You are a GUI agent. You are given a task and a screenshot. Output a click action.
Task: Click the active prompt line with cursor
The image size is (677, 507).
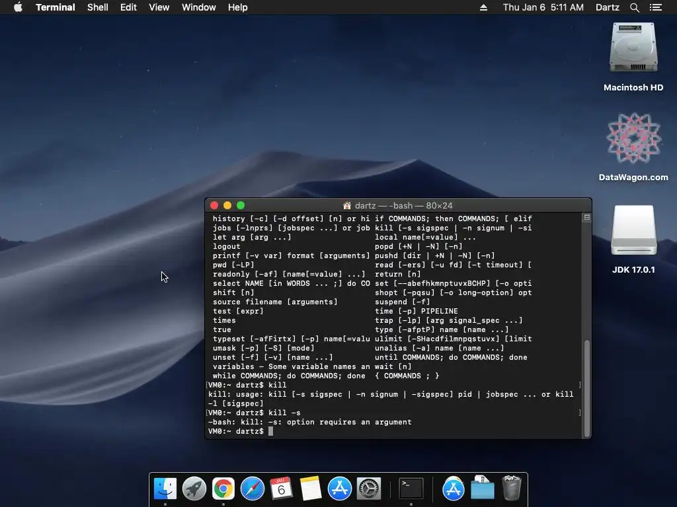(241, 431)
